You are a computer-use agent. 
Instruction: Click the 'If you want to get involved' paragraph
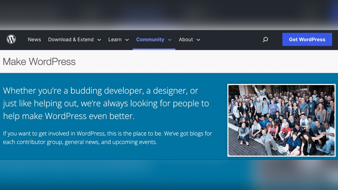[107, 138]
